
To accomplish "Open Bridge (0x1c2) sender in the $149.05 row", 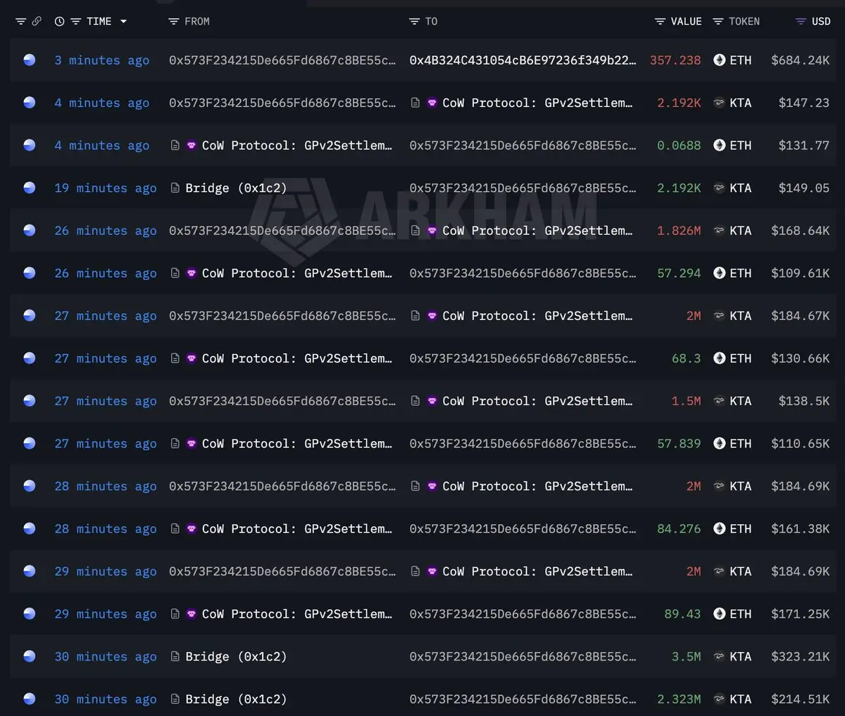I will (x=236, y=188).
